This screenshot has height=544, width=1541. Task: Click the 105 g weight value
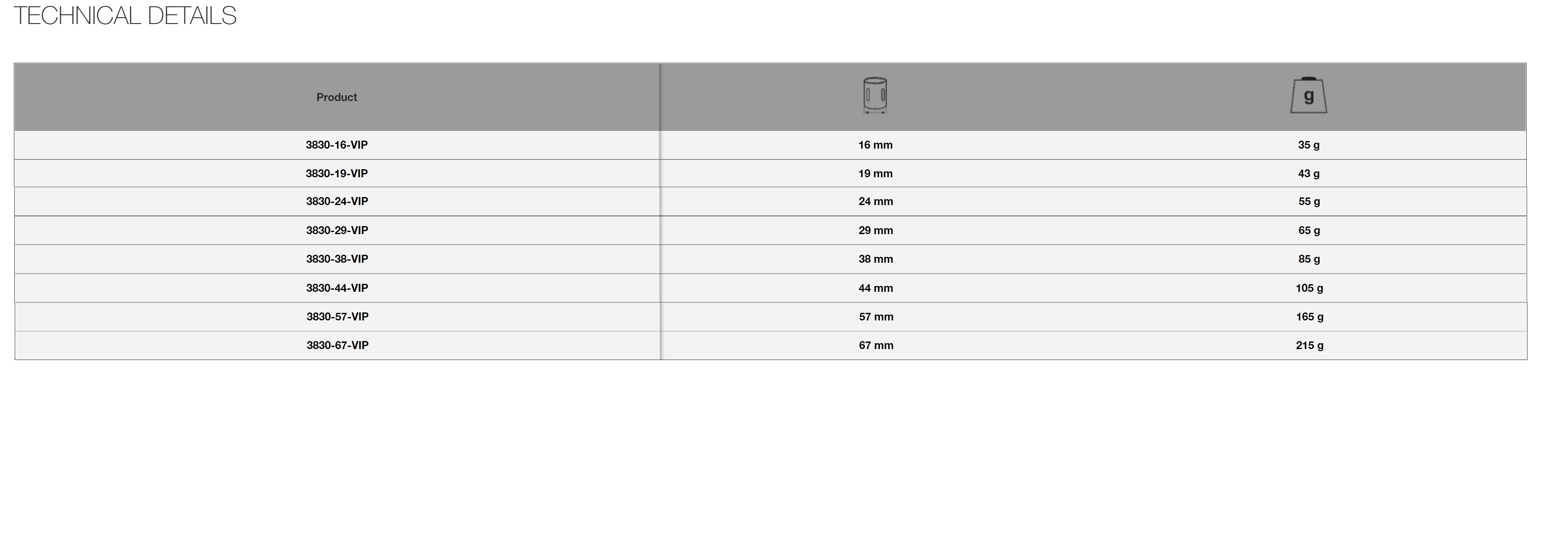(x=1309, y=288)
